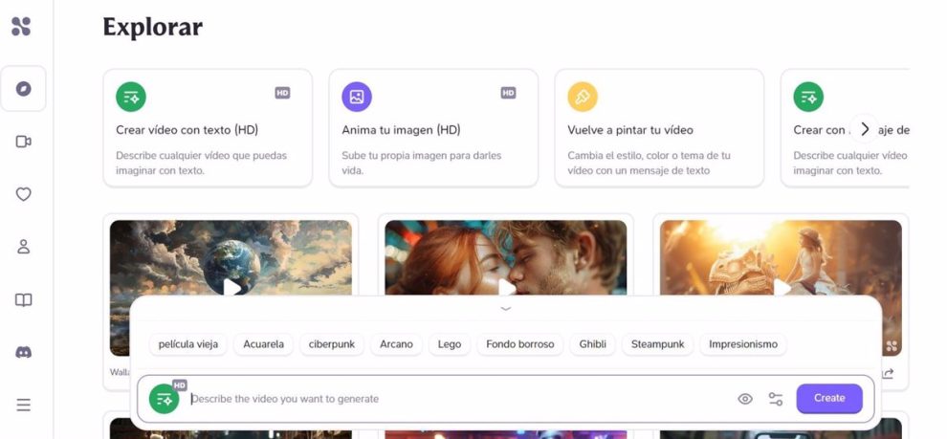Toggle the 'Steampunk' style chip
Image resolution: width=947 pixels, height=439 pixels.
point(657,344)
